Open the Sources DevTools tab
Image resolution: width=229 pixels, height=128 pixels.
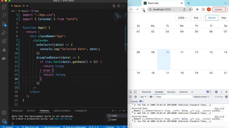pos(171,92)
